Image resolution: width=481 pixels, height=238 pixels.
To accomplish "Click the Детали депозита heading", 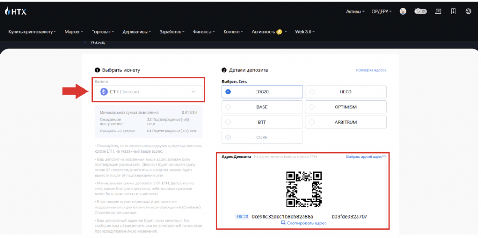I will click(248, 70).
